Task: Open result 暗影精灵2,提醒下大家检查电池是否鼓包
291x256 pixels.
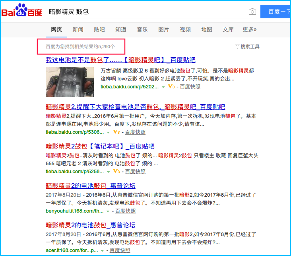Action: [x=135, y=107]
